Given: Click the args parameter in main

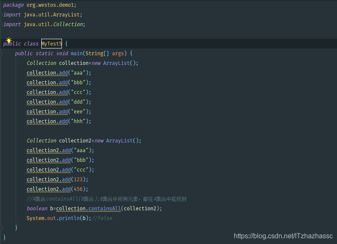Looking at the screenshot, I should [x=118, y=54].
